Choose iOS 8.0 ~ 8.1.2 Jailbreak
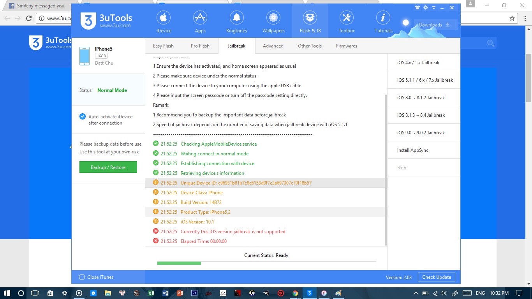Screen dimensions: 532x299 coord(424,98)
